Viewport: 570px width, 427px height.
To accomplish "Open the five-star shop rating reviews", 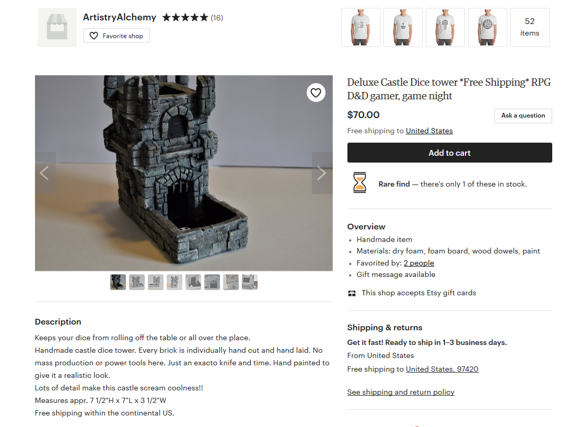I will click(192, 17).
